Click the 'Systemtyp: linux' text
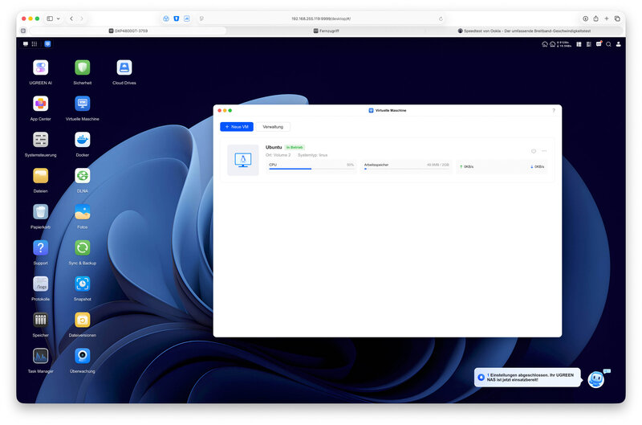 (312, 155)
